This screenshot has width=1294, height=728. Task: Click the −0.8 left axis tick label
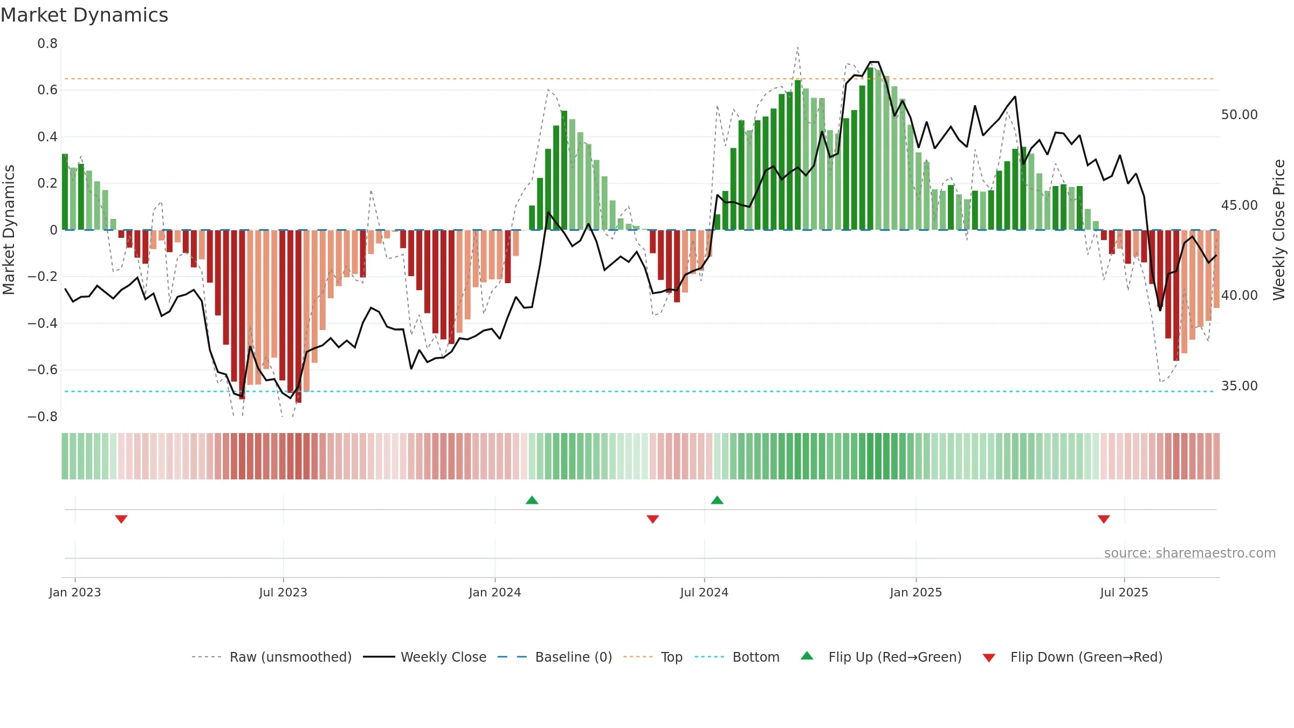[43, 417]
